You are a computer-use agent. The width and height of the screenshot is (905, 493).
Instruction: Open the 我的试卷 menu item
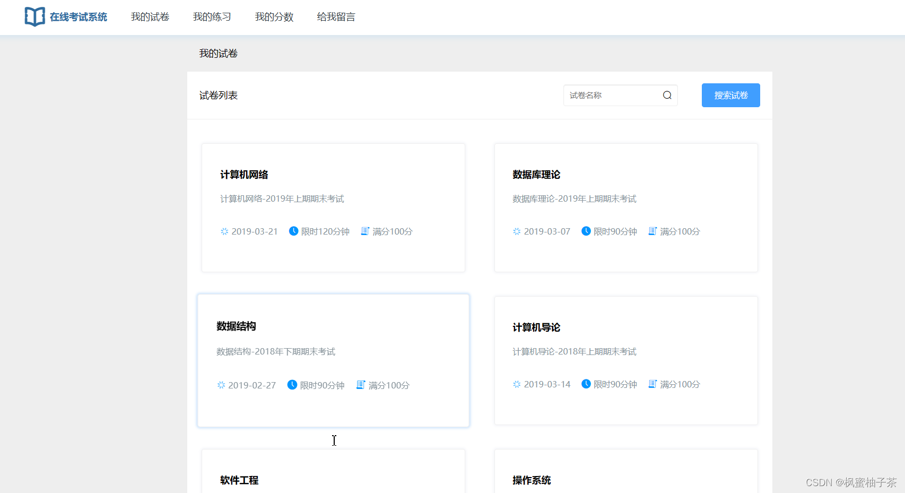coord(150,17)
